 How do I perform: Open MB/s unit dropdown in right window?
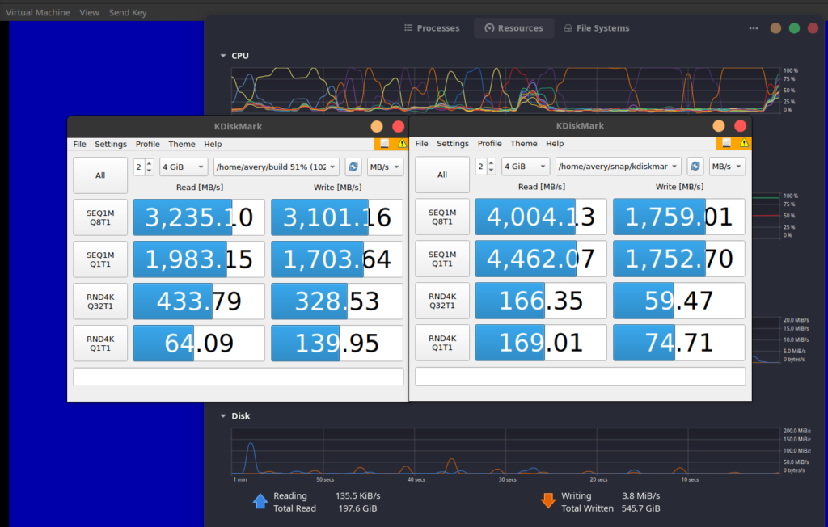727,167
